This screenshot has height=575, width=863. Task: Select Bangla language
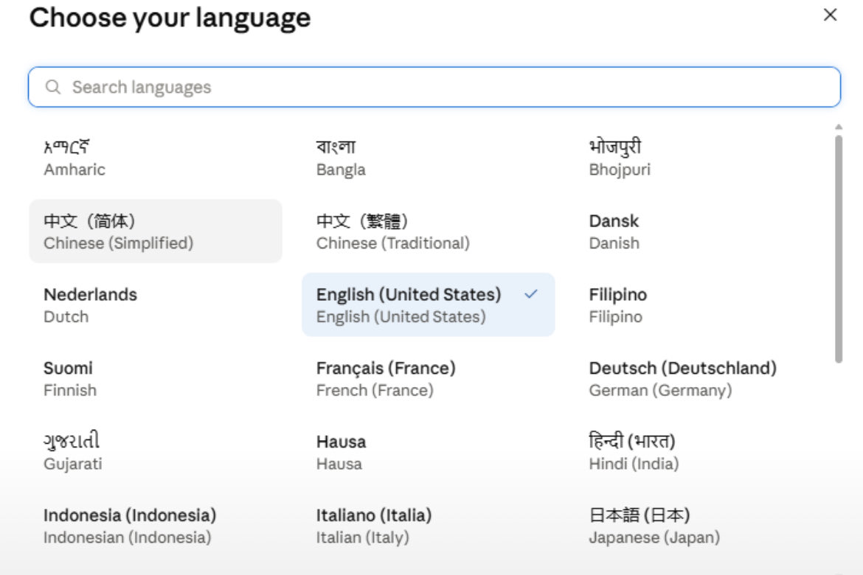tap(429, 157)
